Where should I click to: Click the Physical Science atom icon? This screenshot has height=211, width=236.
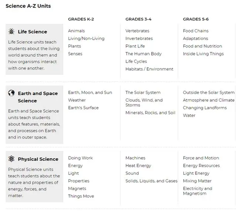11,159
